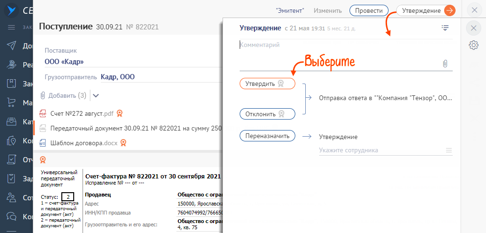Close the approval panel with X button

tap(473, 28)
